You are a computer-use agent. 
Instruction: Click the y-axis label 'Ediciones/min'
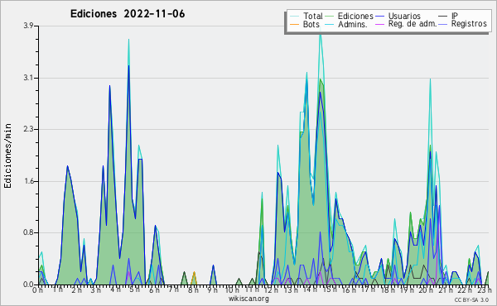coord(7,155)
